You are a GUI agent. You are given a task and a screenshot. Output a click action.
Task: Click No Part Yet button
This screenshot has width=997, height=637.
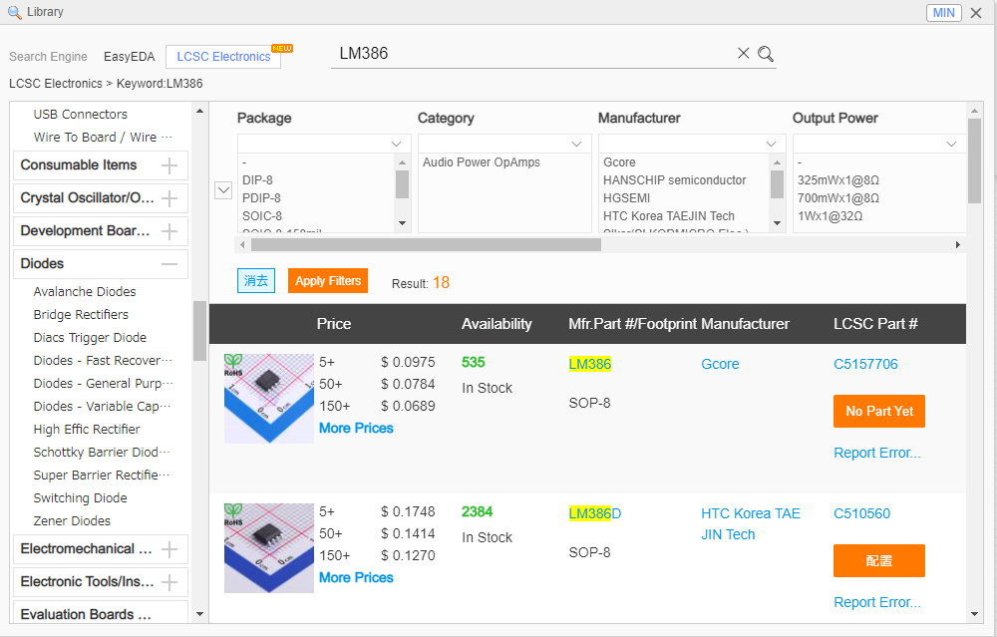[878, 412]
